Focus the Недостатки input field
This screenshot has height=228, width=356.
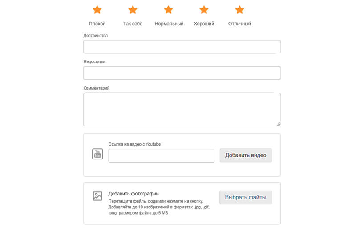(x=182, y=73)
